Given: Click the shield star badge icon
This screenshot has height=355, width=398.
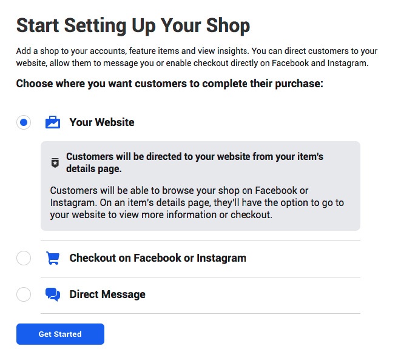Looking at the screenshot, I should pos(55,163).
